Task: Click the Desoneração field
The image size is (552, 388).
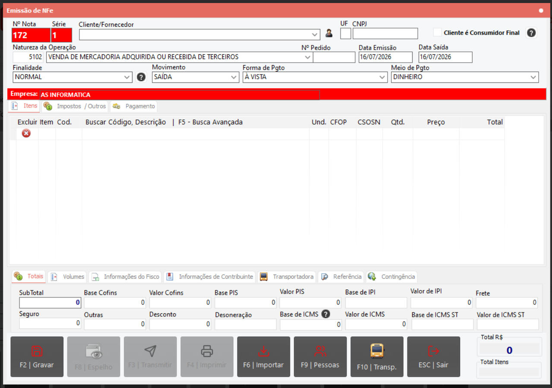Action: pos(246,325)
